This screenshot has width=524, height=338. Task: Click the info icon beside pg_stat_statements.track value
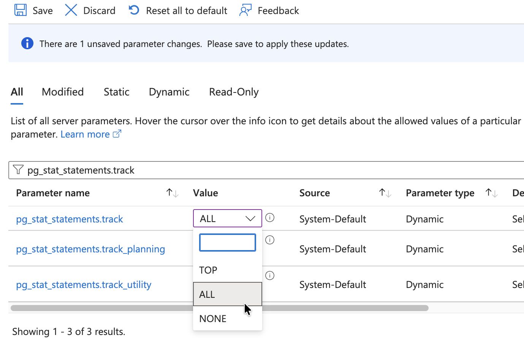pos(270,218)
